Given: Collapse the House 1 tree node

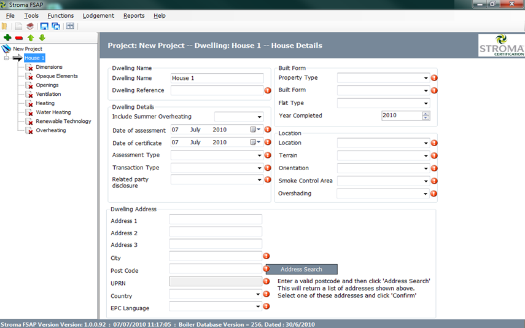Looking at the screenshot, I should (6, 58).
